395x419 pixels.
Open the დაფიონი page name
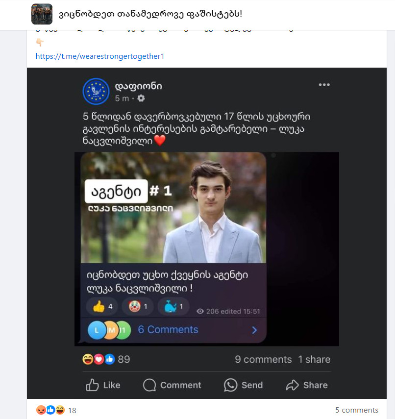(138, 87)
